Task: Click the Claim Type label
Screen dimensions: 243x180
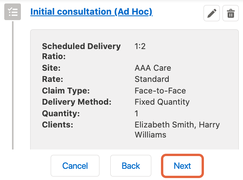Action: [x=66, y=91]
